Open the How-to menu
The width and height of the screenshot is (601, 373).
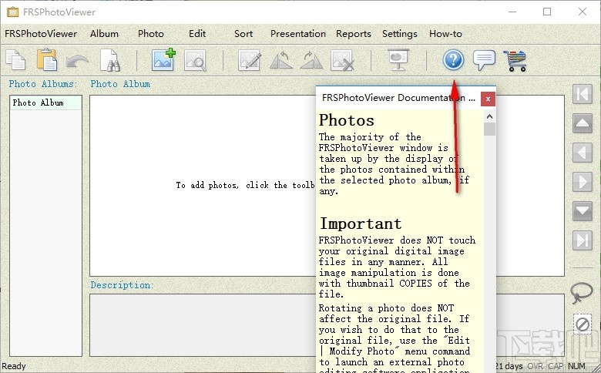[445, 34]
